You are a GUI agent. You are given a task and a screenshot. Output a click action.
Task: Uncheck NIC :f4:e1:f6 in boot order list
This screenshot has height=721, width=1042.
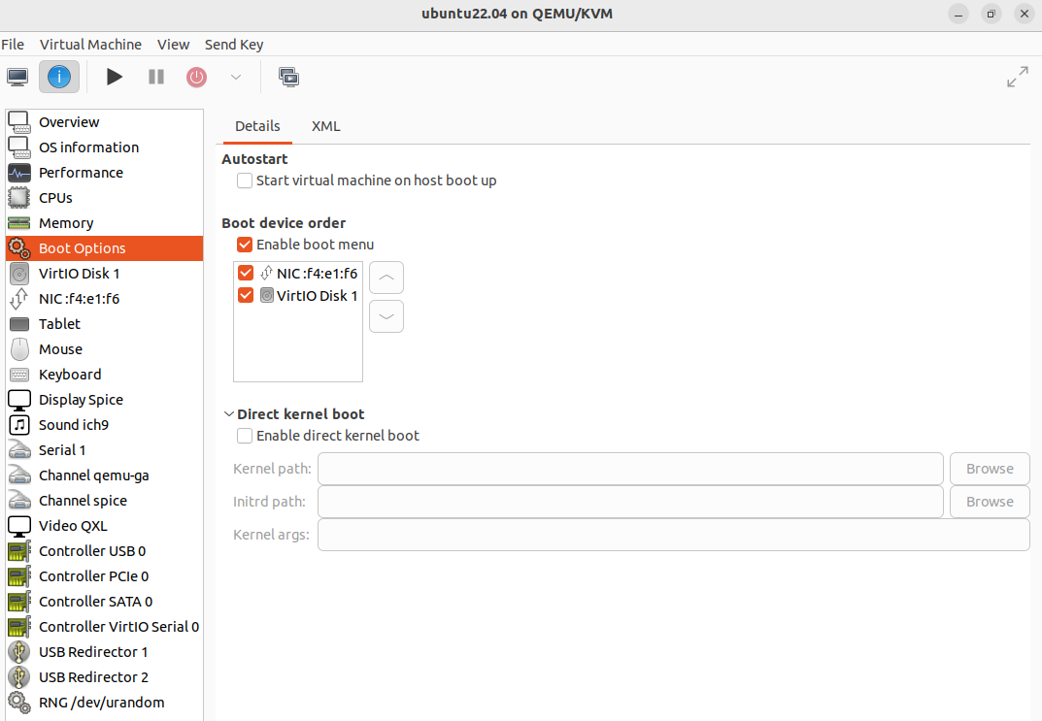[x=246, y=274]
